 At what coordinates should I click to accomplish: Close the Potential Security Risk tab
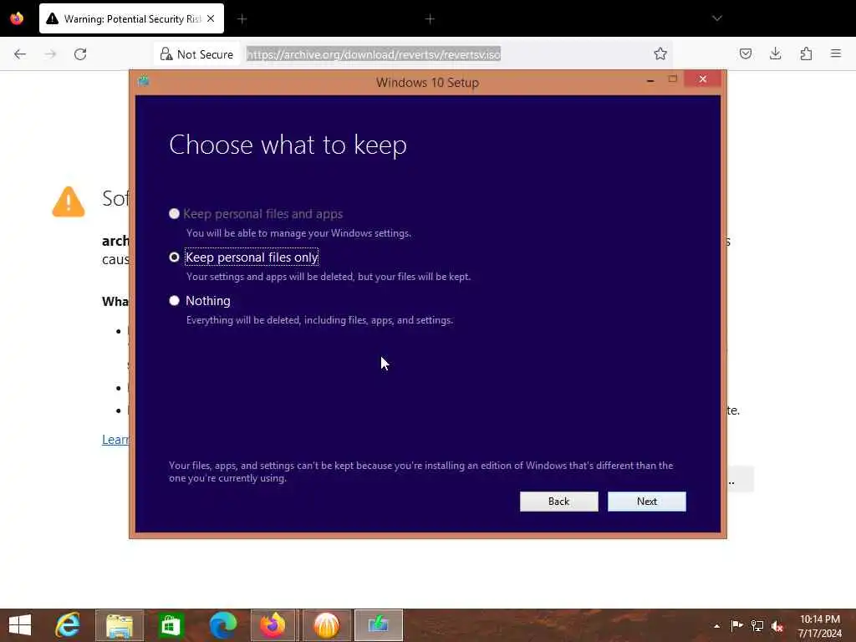(x=211, y=18)
